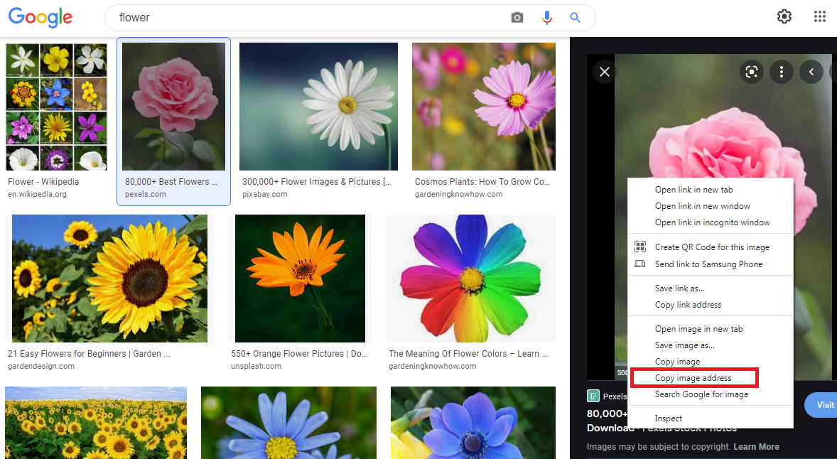837x459 pixels.
Task: Click '550+ Orange Flower Pictures' title
Action: coord(299,353)
